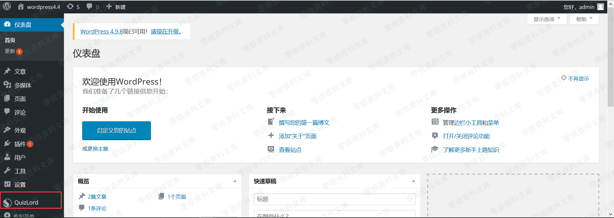Open the 插件 plugins menu

click(x=20, y=144)
